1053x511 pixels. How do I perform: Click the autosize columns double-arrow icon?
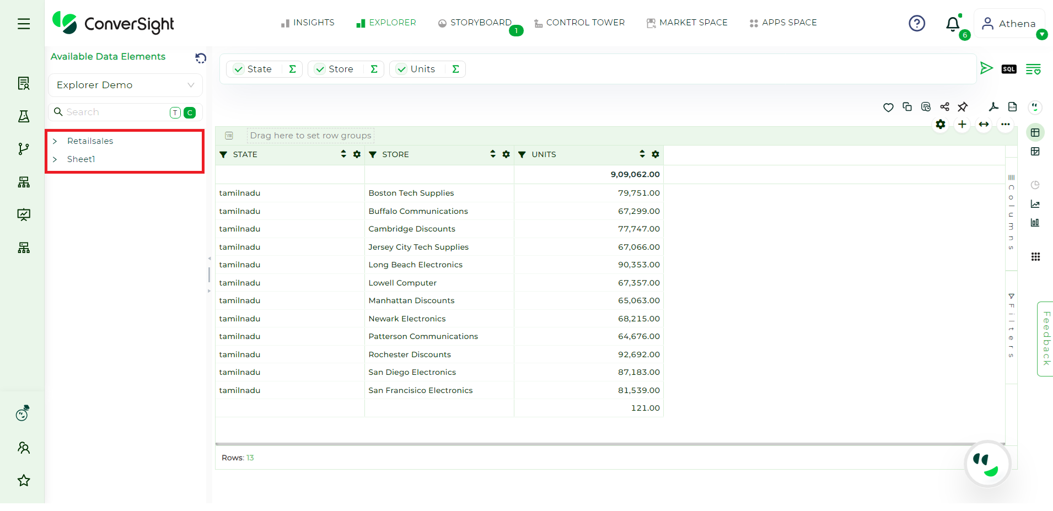984,125
